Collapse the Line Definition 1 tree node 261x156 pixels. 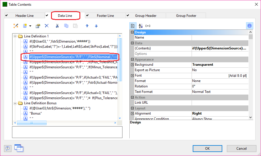click(15, 36)
